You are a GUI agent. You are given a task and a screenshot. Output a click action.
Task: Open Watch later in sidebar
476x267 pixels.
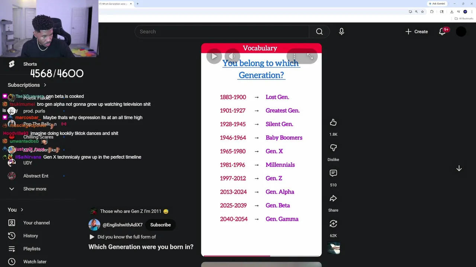tap(35, 261)
